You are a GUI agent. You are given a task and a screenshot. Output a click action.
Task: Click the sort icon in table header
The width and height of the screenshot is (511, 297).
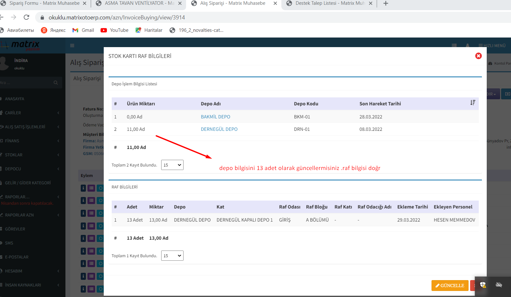point(473,103)
